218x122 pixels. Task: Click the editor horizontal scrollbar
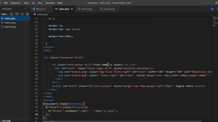pyautogui.click(x=122, y=121)
